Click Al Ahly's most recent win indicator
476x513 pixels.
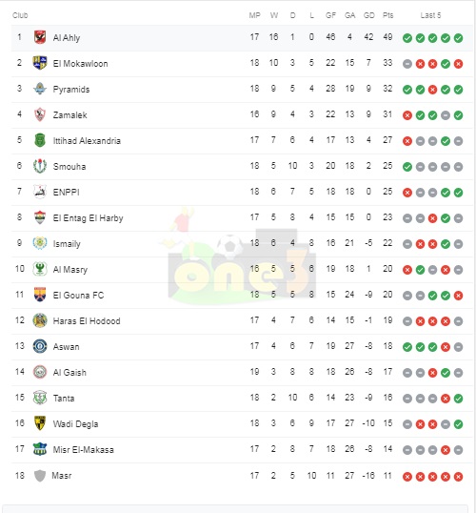pyautogui.click(x=458, y=38)
